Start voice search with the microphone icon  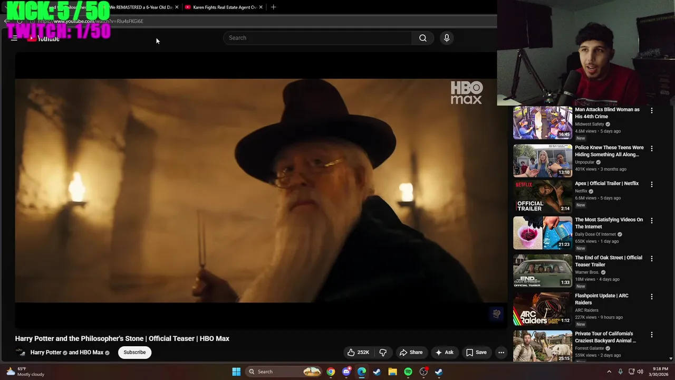pyautogui.click(x=447, y=38)
